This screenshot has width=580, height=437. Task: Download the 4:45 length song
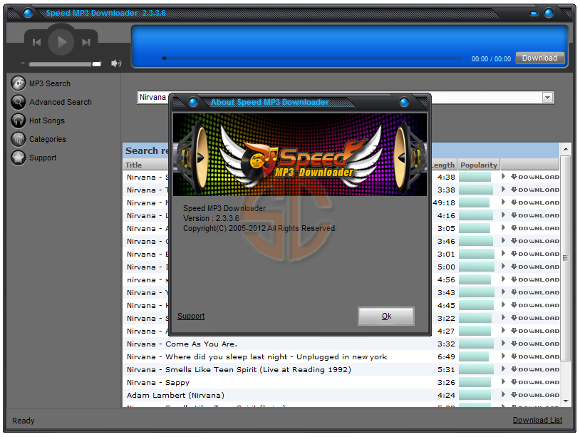coord(535,305)
